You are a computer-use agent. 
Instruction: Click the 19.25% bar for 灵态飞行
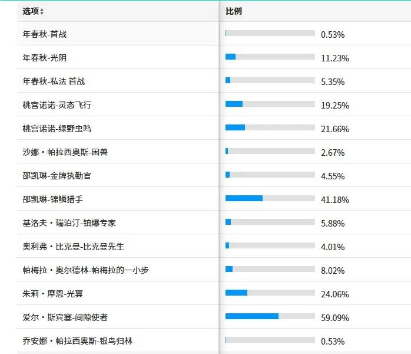coord(270,104)
